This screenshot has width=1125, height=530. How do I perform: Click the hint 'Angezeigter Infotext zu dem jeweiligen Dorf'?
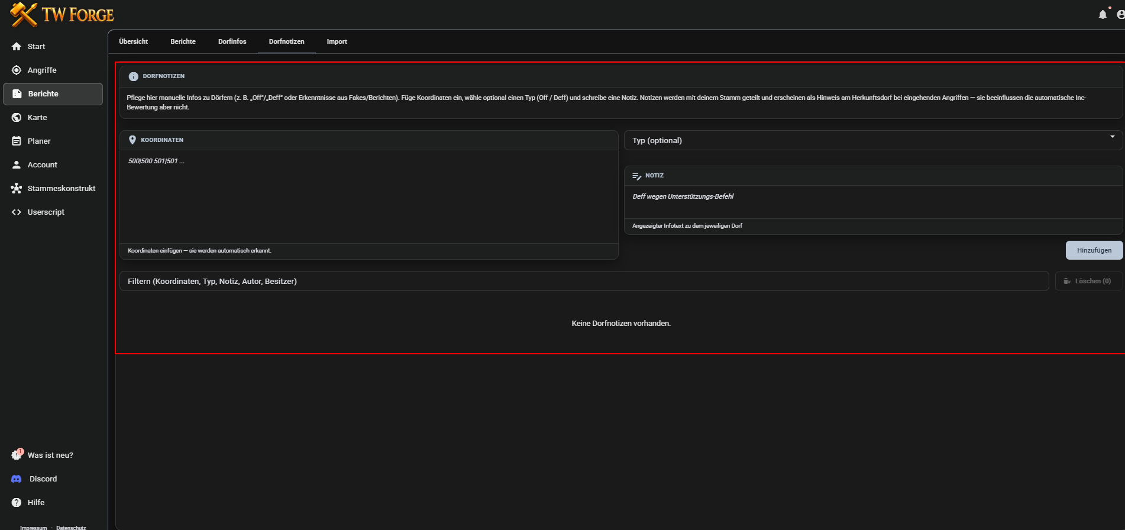pos(687,226)
